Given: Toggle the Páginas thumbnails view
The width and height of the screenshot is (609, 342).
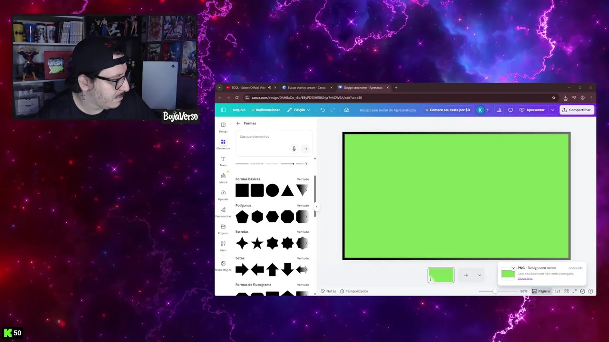Looking at the screenshot, I should click(x=541, y=291).
